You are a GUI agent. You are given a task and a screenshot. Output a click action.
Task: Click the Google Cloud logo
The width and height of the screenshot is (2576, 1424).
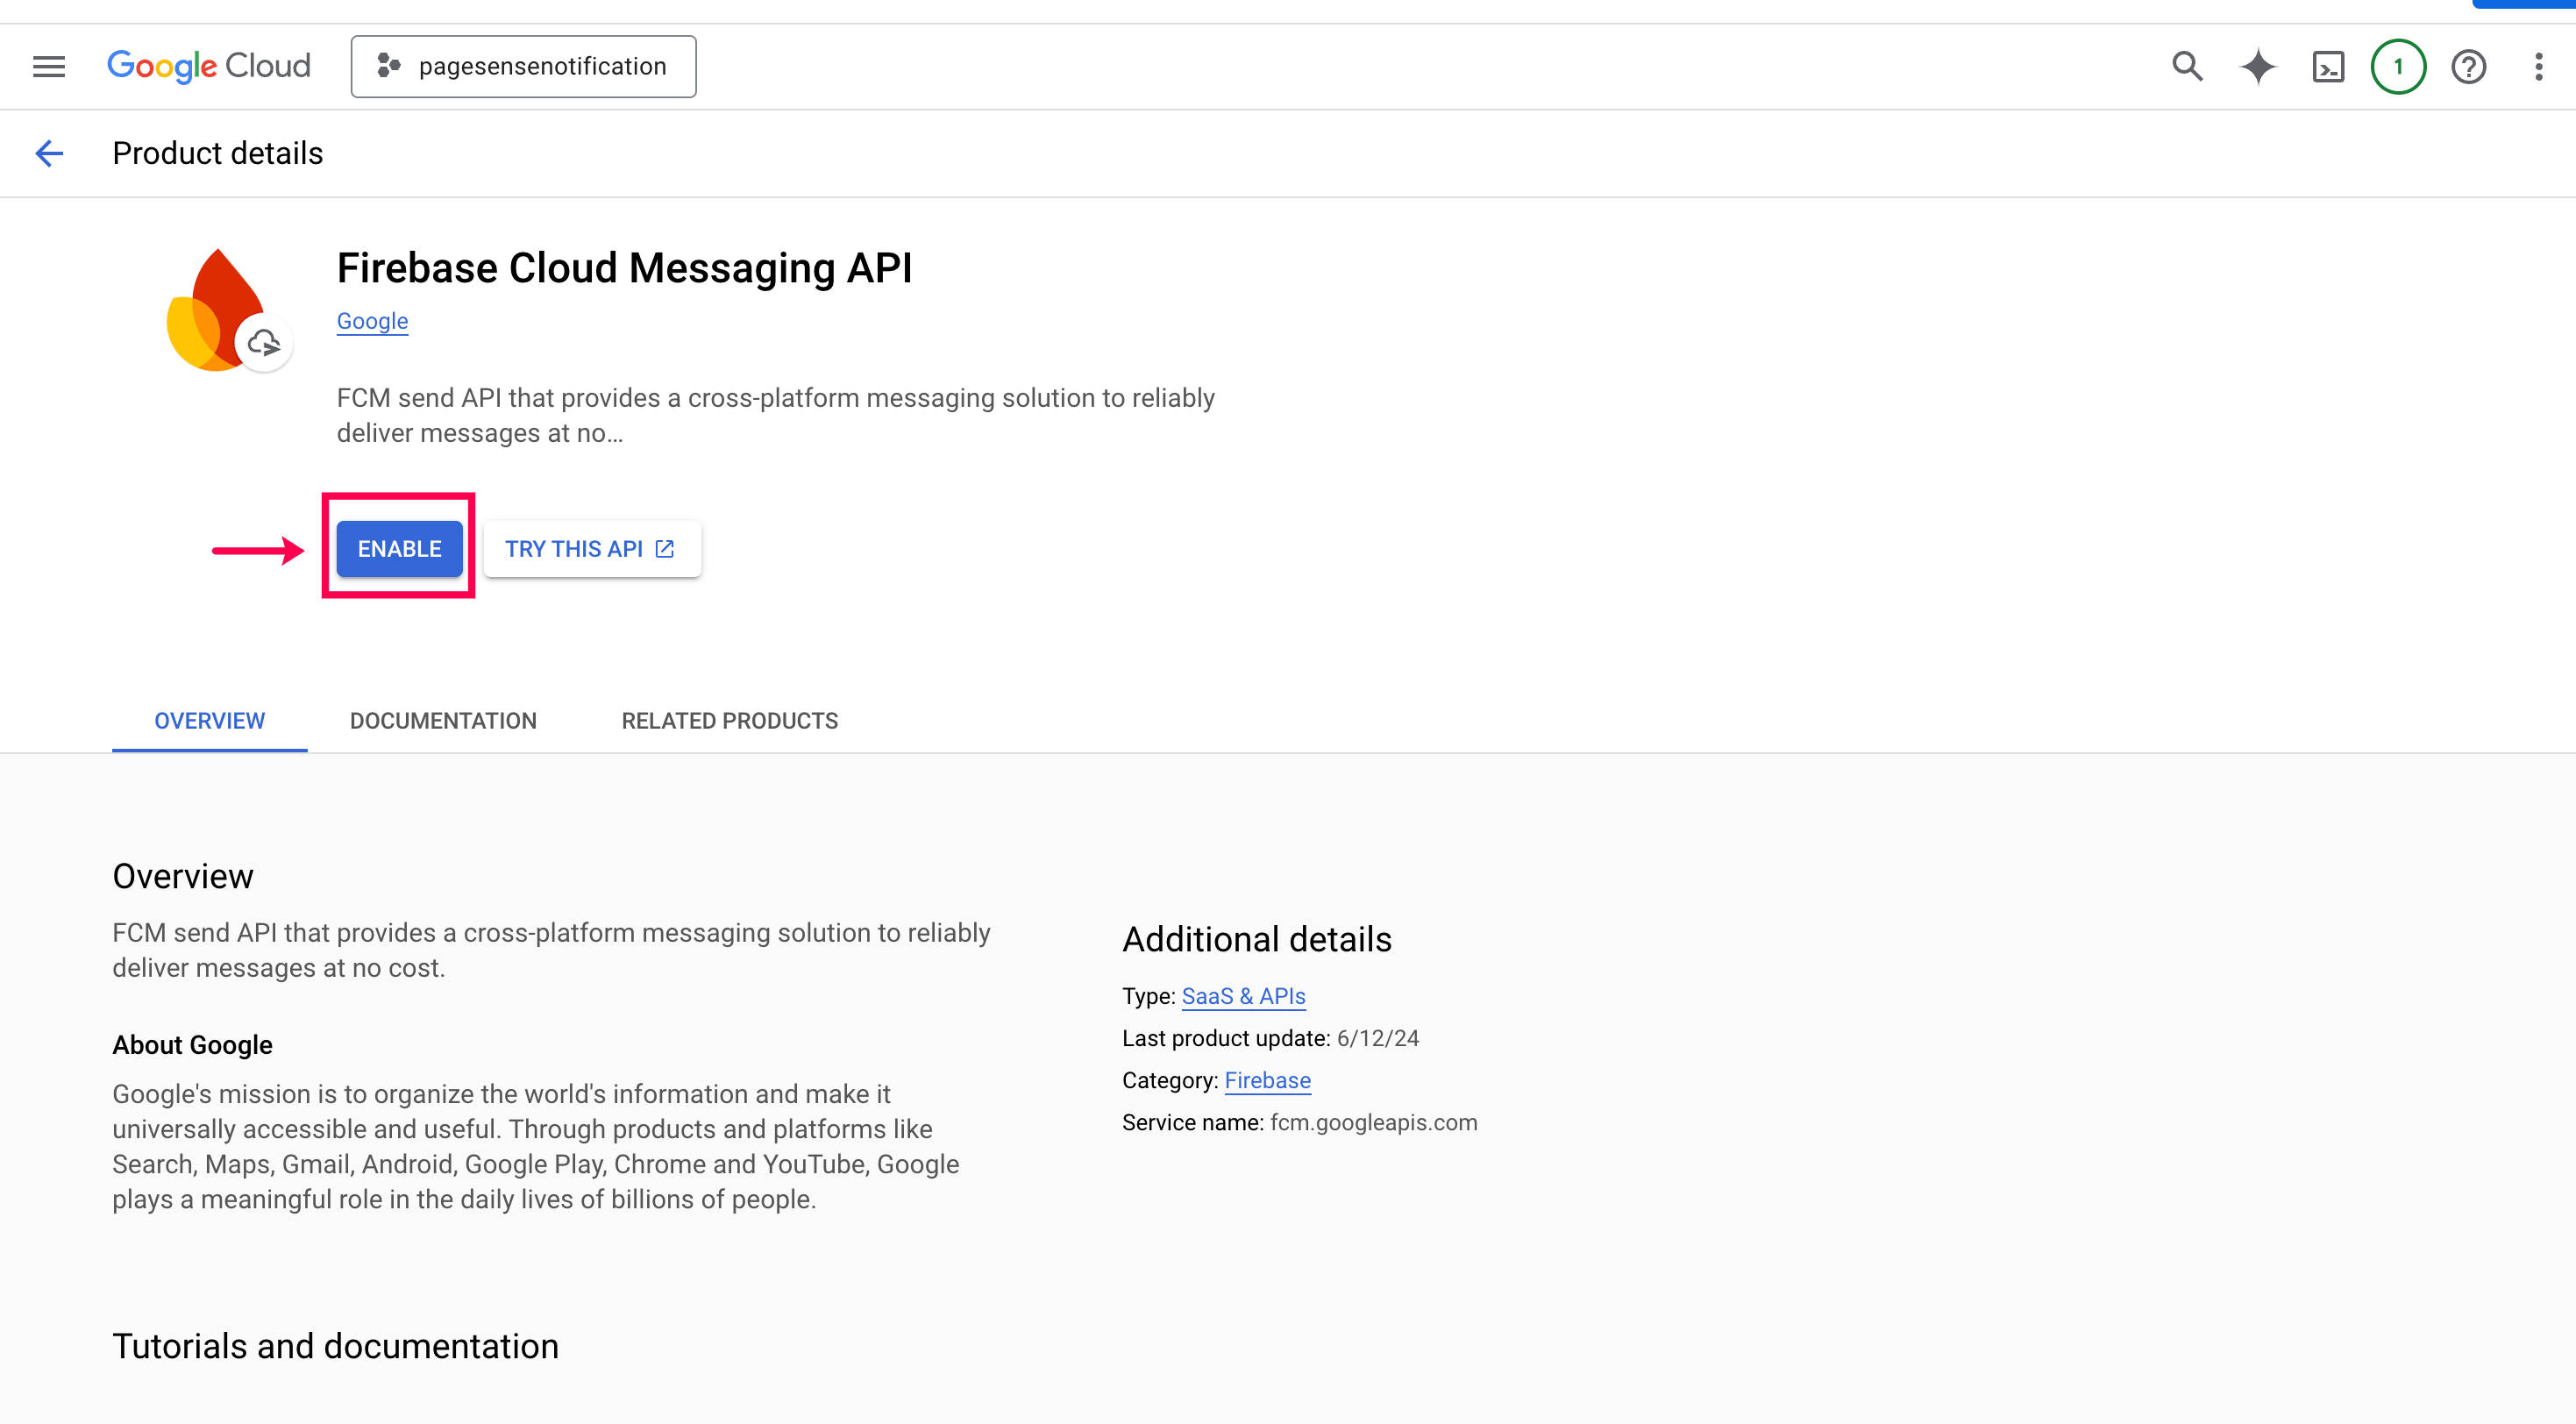(x=209, y=66)
